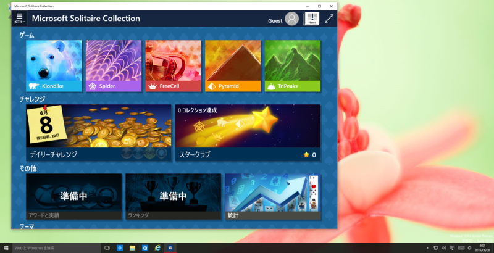
Task: Click the polar bear icon beside Klondike
Action: coord(34,86)
